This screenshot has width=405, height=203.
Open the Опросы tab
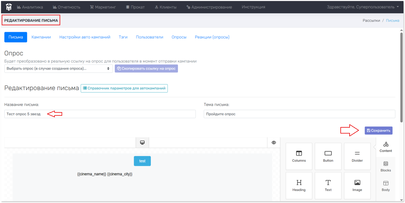(179, 37)
